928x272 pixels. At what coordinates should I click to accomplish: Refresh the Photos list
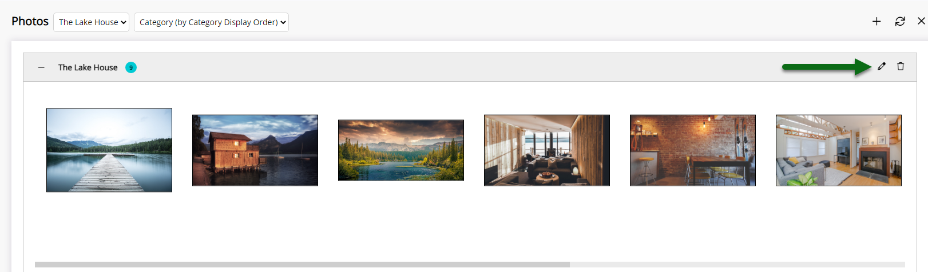point(900,22)
